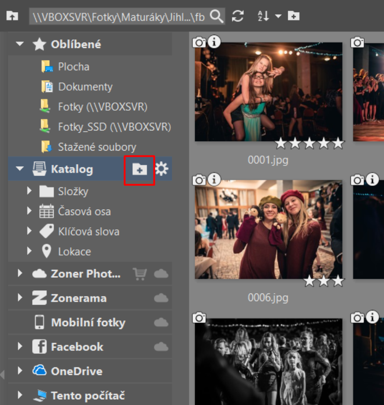Open Fotky_SSD (\\VBOXSVR) network folder
Screen dimensions: 384x405
click(114, 127)
